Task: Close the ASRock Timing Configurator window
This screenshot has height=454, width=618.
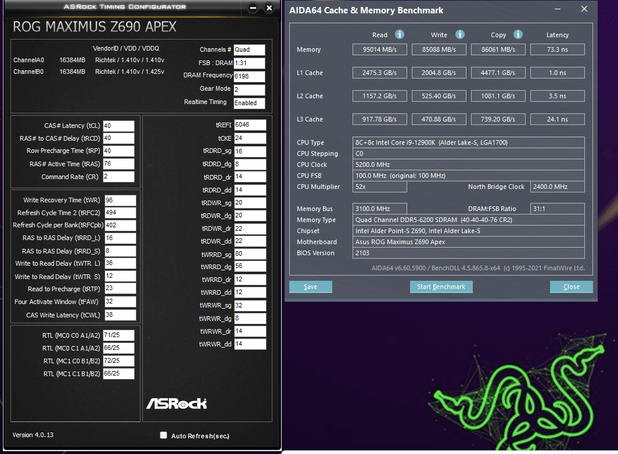Action: click(x=269, y=8)
